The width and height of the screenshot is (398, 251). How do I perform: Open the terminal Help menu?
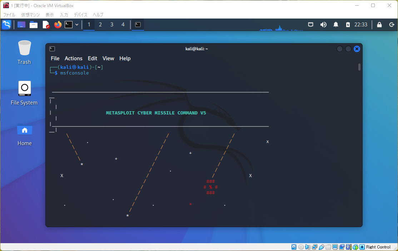125,58
